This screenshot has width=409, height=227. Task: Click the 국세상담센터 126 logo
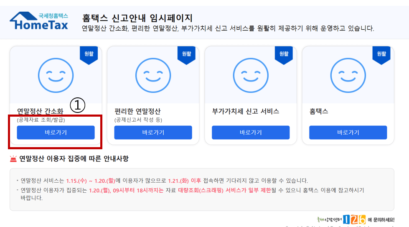[x=341, y=220]
